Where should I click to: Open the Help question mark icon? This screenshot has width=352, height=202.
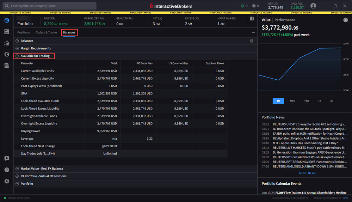click(x=7, y=170)
